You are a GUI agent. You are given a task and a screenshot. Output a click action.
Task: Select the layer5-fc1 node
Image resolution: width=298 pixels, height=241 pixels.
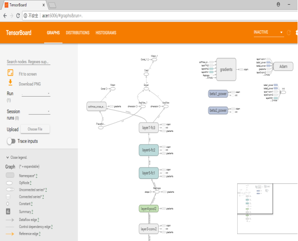pyautogui.click(x=149, y=173)
